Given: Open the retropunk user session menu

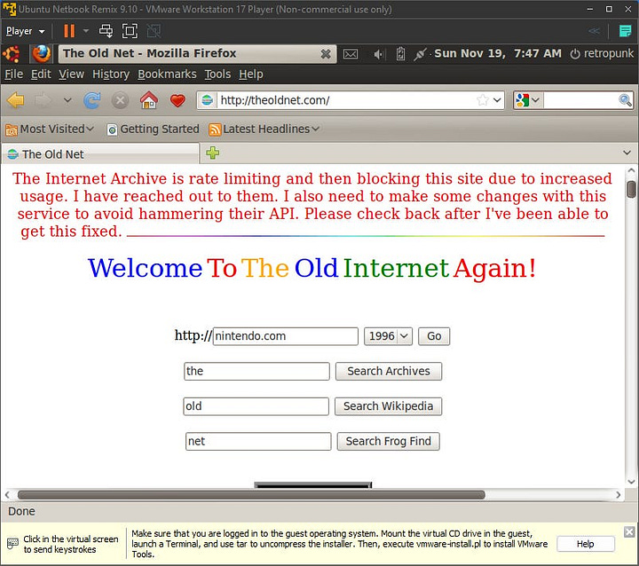Looking at the screenshot, I should 602,53.
